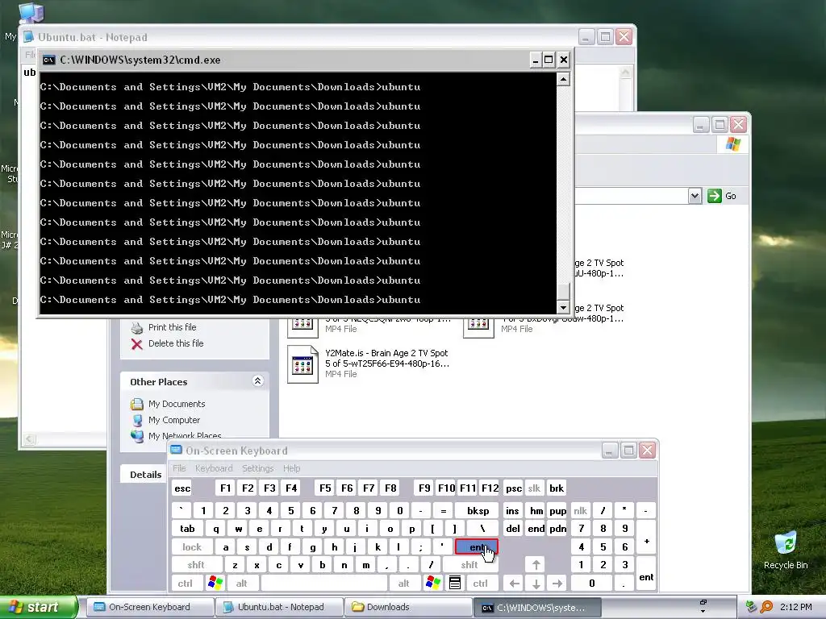Click the cmd.exe title bar system icon
Screen dimensions: 826x619
click(x=49, y=60)
